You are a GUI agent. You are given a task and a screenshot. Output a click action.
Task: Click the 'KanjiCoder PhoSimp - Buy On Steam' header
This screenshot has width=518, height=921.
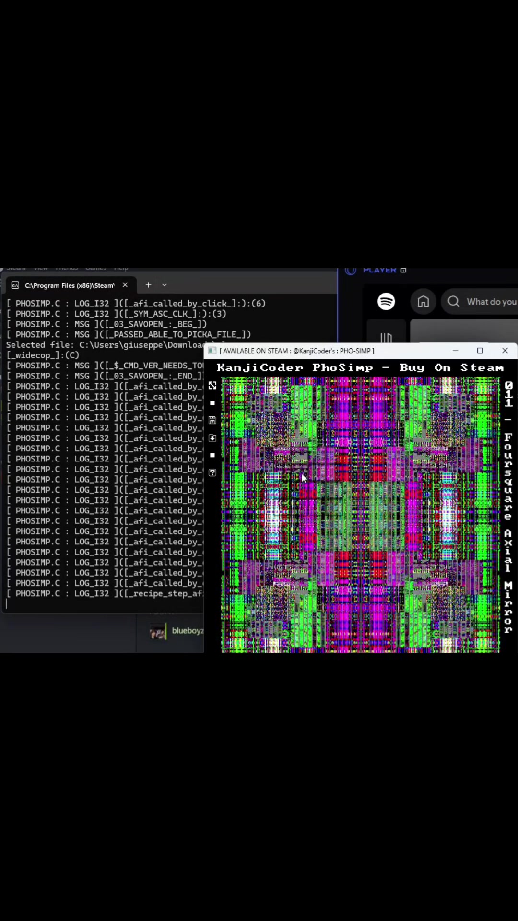tap(360, 368)
